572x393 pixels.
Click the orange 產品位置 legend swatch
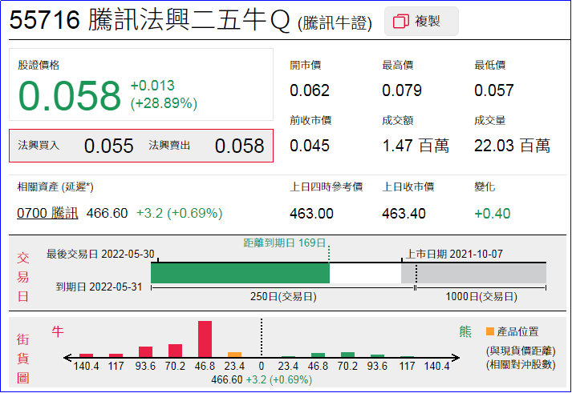click(x=489, y=331)
